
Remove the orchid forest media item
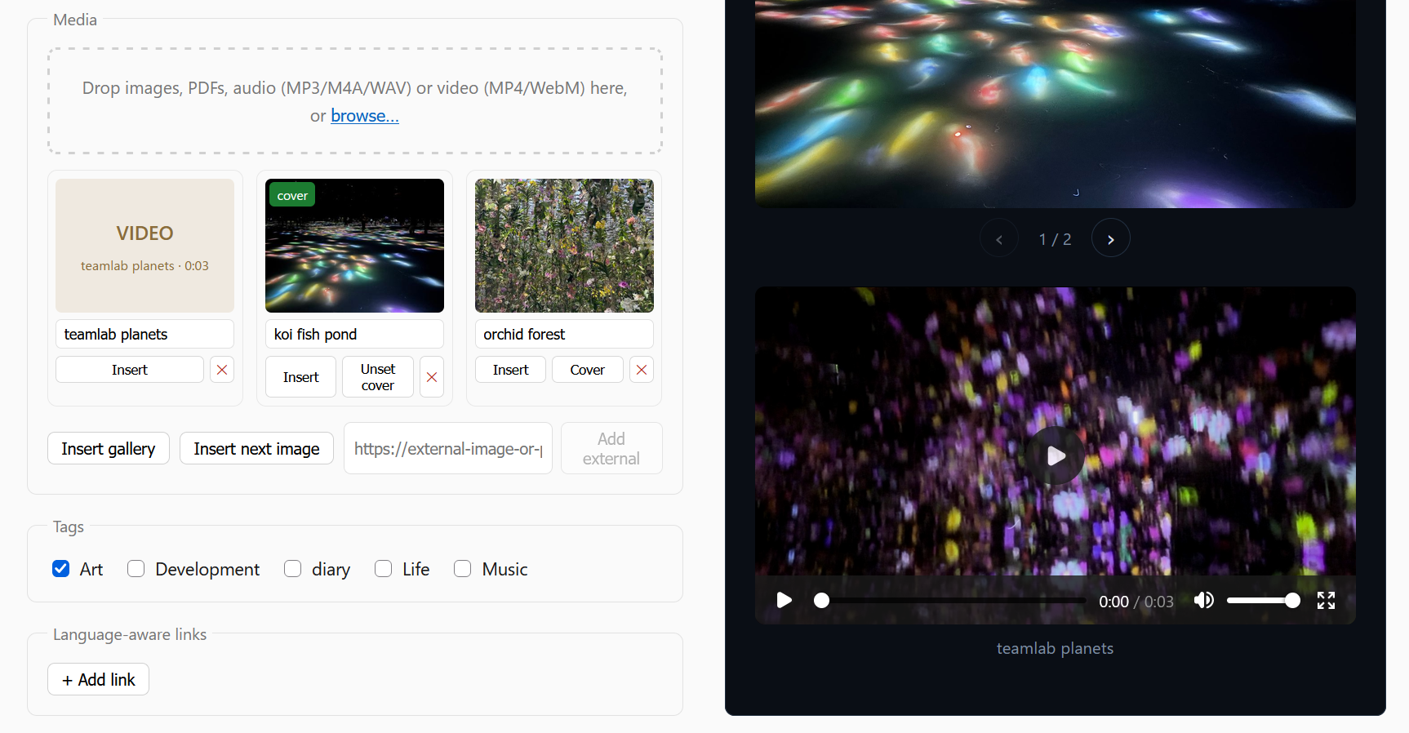pos(642,370)
